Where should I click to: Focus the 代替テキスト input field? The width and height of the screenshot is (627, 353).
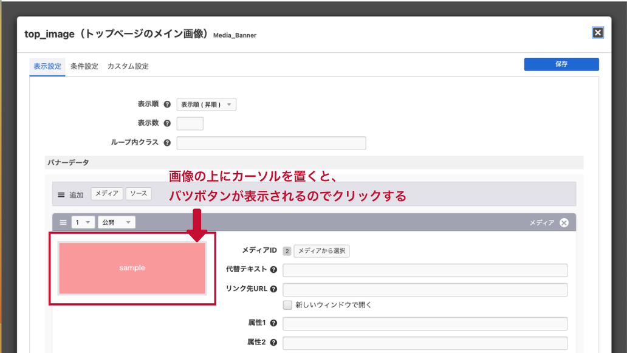(x=425, y=270)
